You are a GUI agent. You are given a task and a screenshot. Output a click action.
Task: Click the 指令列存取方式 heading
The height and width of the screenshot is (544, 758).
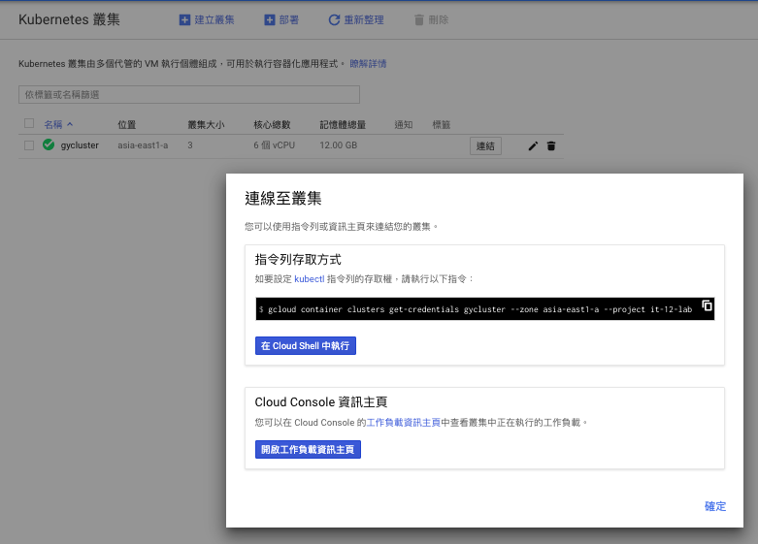click(298, 260)
